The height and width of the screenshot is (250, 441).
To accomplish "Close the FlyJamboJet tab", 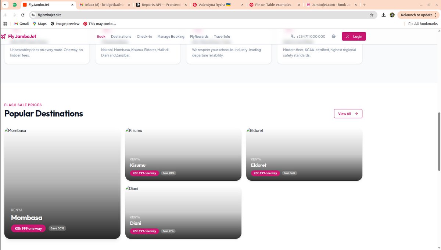I will click(x=72, y=5).
